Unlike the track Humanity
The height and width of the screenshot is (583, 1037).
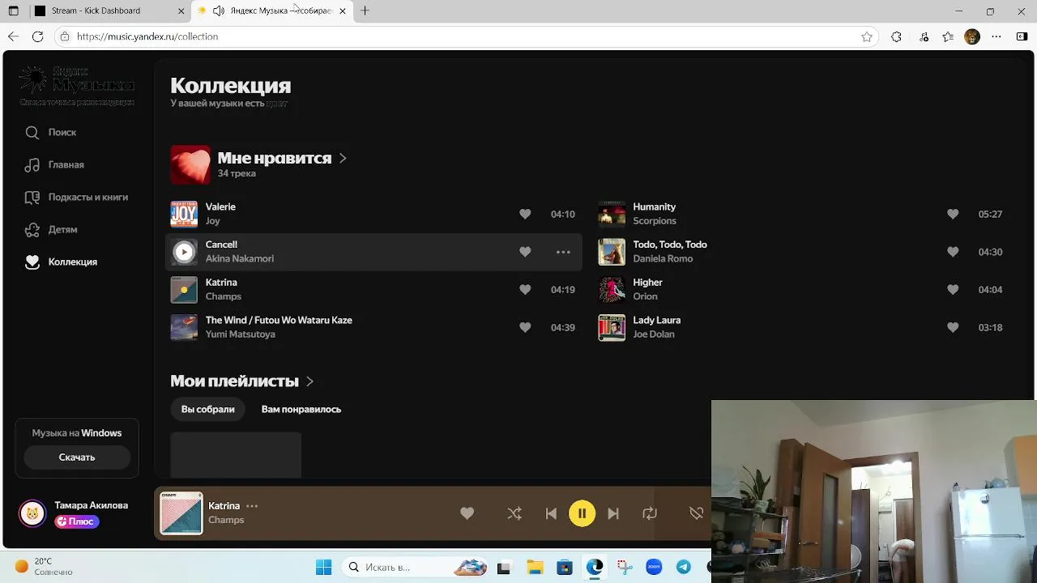click(953, 214)
